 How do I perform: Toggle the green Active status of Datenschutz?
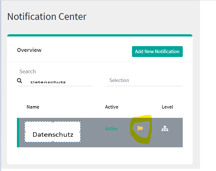point(111,129)
